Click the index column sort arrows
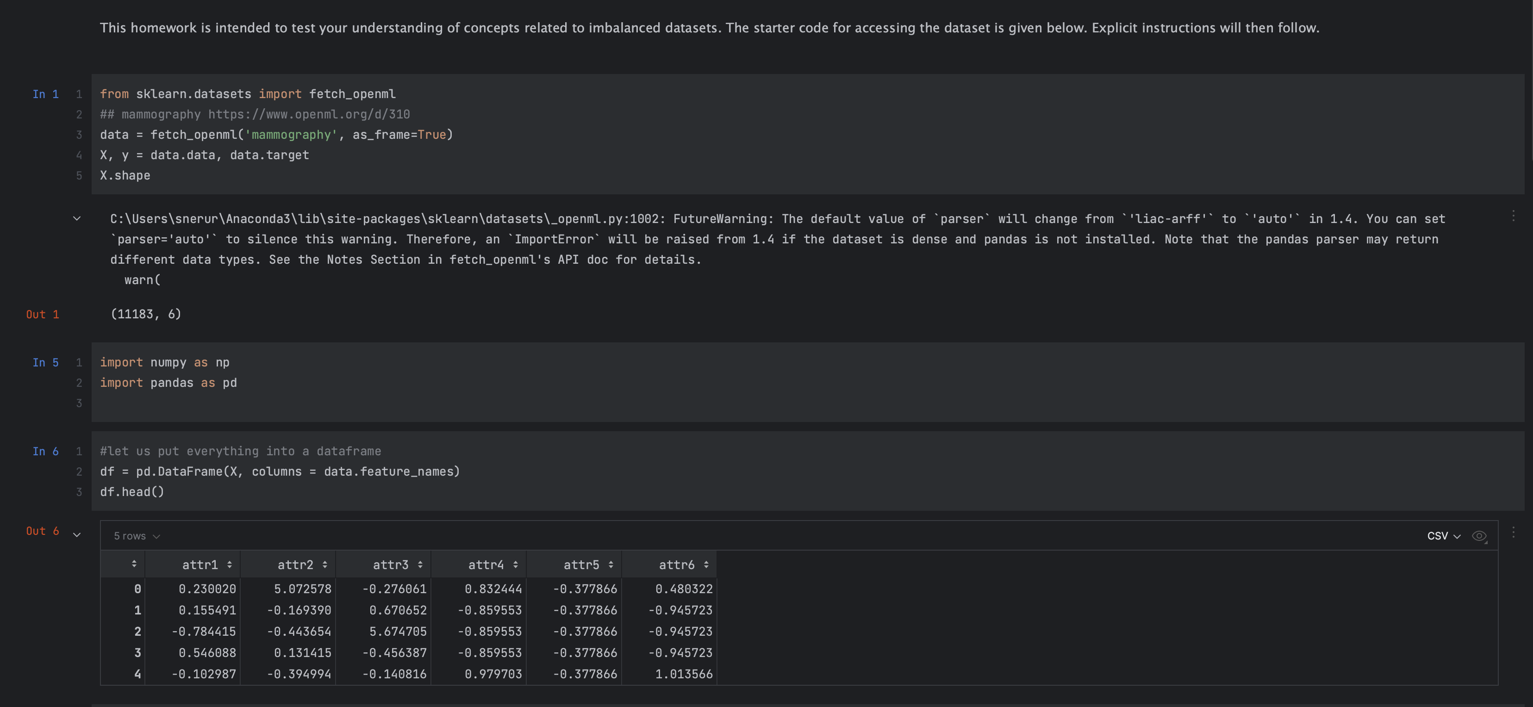The height and width of the screenshot is (707, 1533). tap(134, 564)
